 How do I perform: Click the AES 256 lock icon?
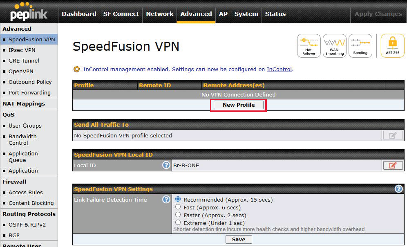click(x=392, y=46)
